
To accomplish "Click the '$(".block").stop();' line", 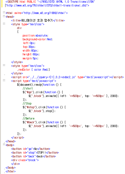I will tap(42, 111).
